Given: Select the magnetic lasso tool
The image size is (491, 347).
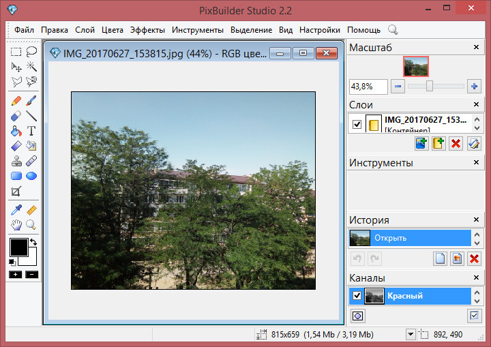Looking at the screenshot, I should [31, 82].
